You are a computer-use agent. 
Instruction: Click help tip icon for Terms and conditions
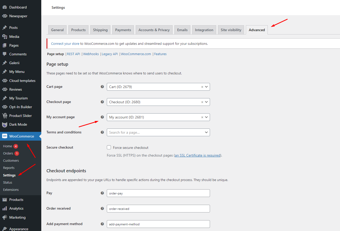[102, 132]
